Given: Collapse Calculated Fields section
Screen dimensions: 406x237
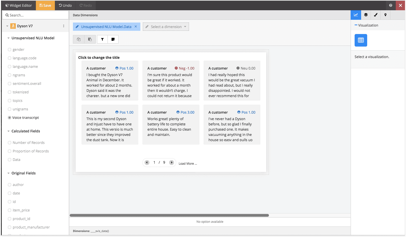Looking at the screenshot, I should click(9, 131).
